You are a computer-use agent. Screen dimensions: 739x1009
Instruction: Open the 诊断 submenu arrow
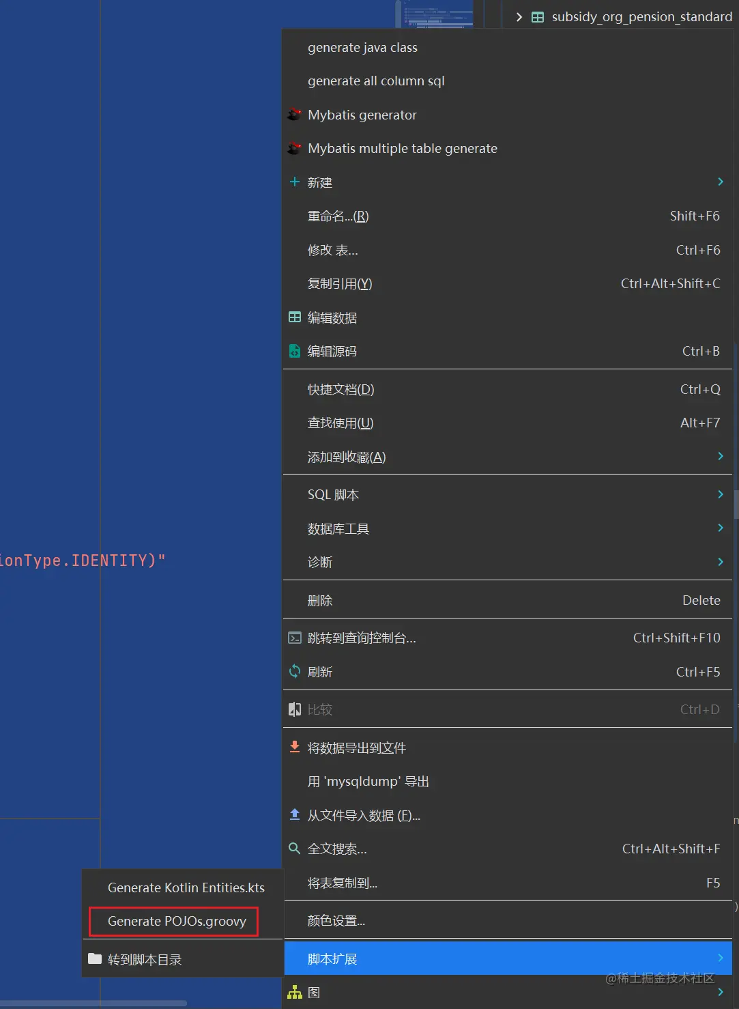[x=721, y=562]
